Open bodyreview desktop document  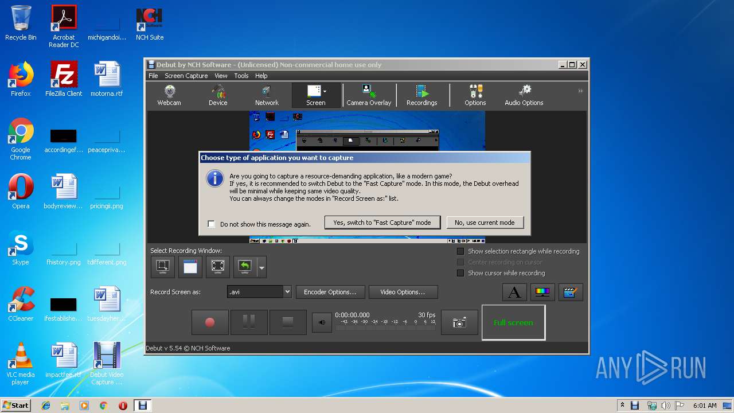64,192
